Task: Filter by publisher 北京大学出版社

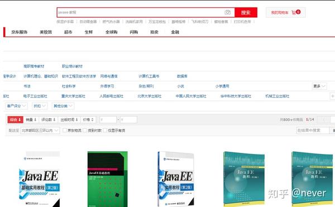Action: coord(150,96)
